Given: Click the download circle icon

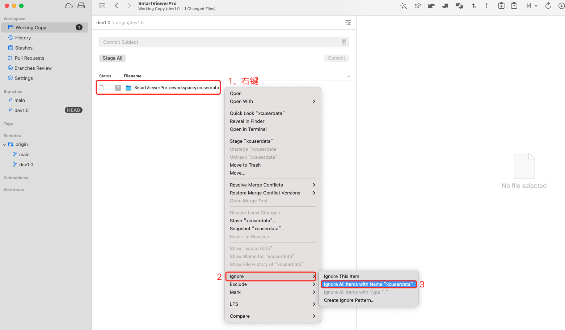Looking at the screenshot, I should (561, 6).
